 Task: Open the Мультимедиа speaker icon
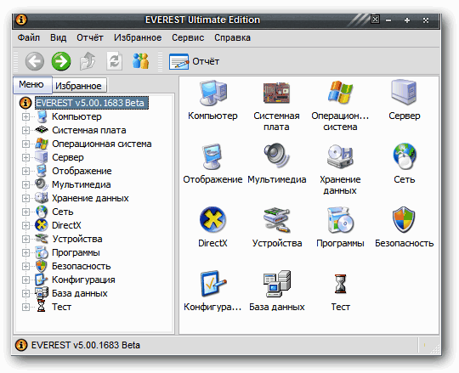coord(276,155)
